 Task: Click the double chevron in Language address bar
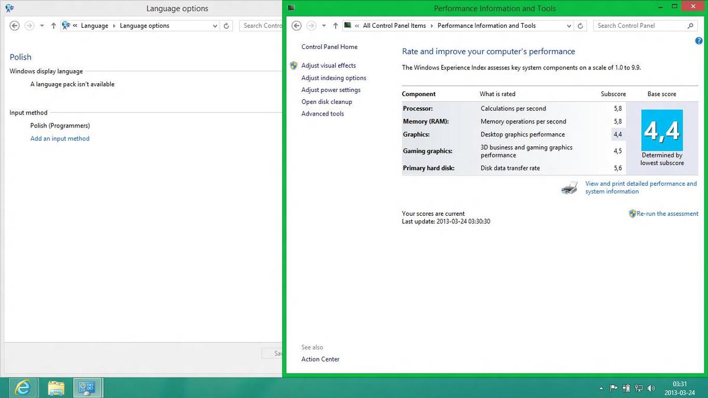(x=75, y=26)
